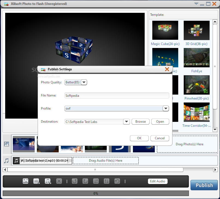The width and height of the screenshot is (220, 199).
Task: Click the timeline scroll right arrow
Action: tap(215, 170)
